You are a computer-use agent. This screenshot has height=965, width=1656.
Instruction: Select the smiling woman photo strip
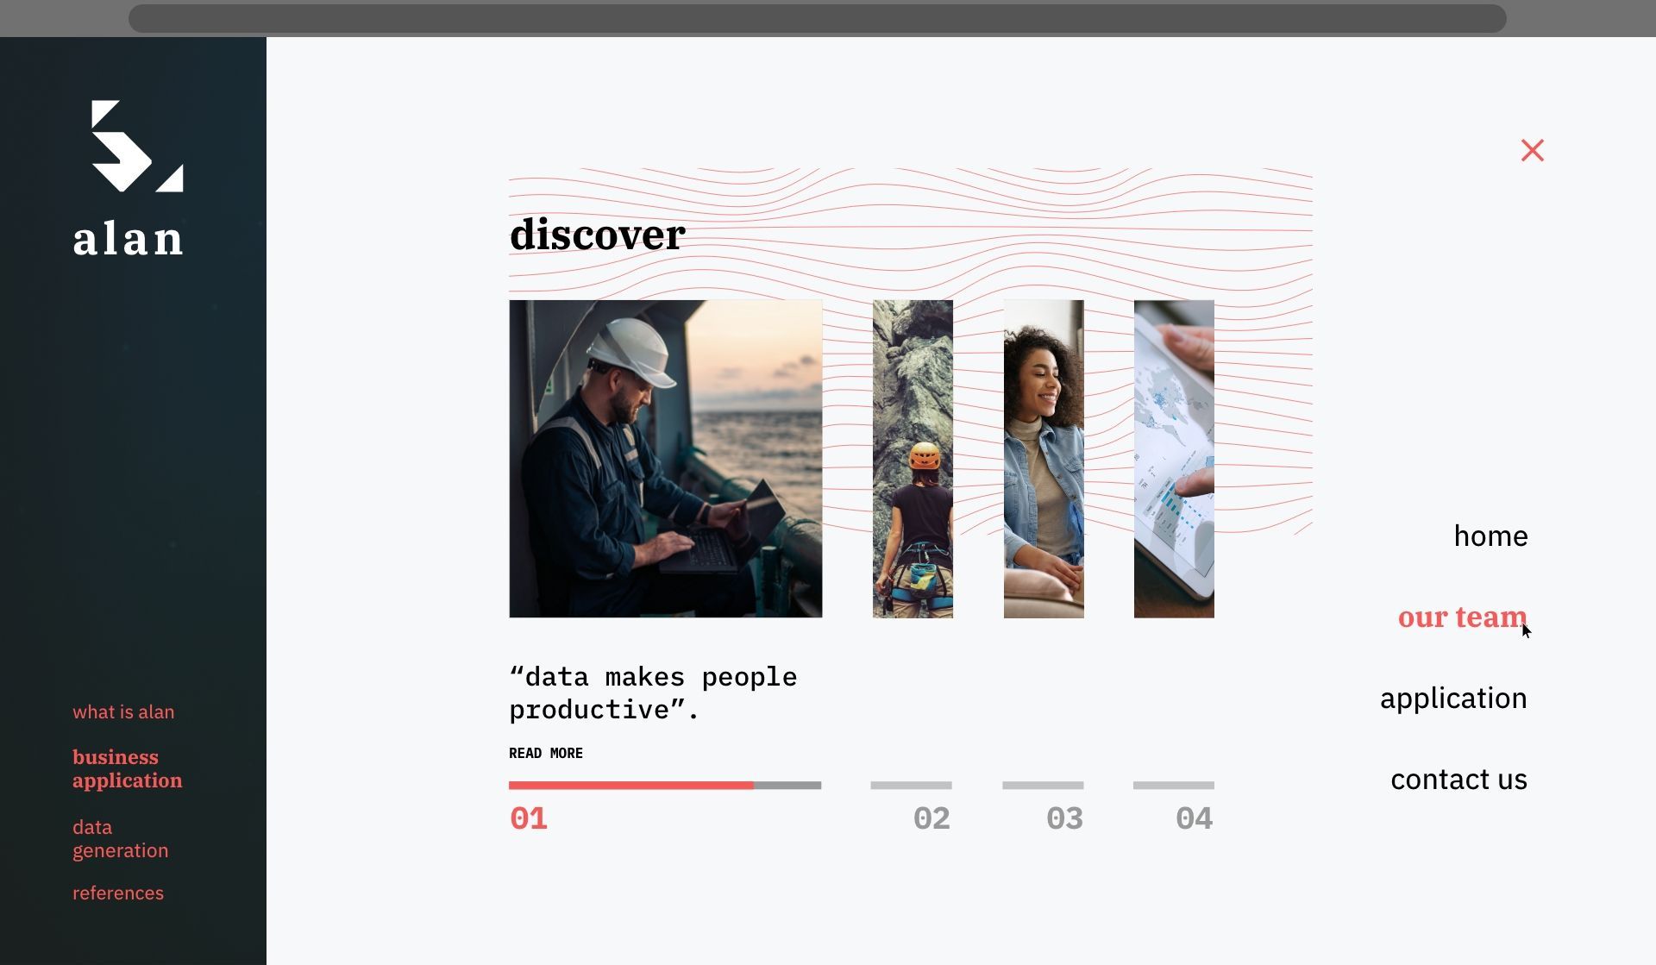(1044, 459)
